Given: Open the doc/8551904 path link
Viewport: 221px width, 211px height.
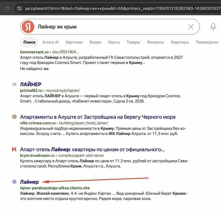Looking at the screenshot, I should click(65, 52).
